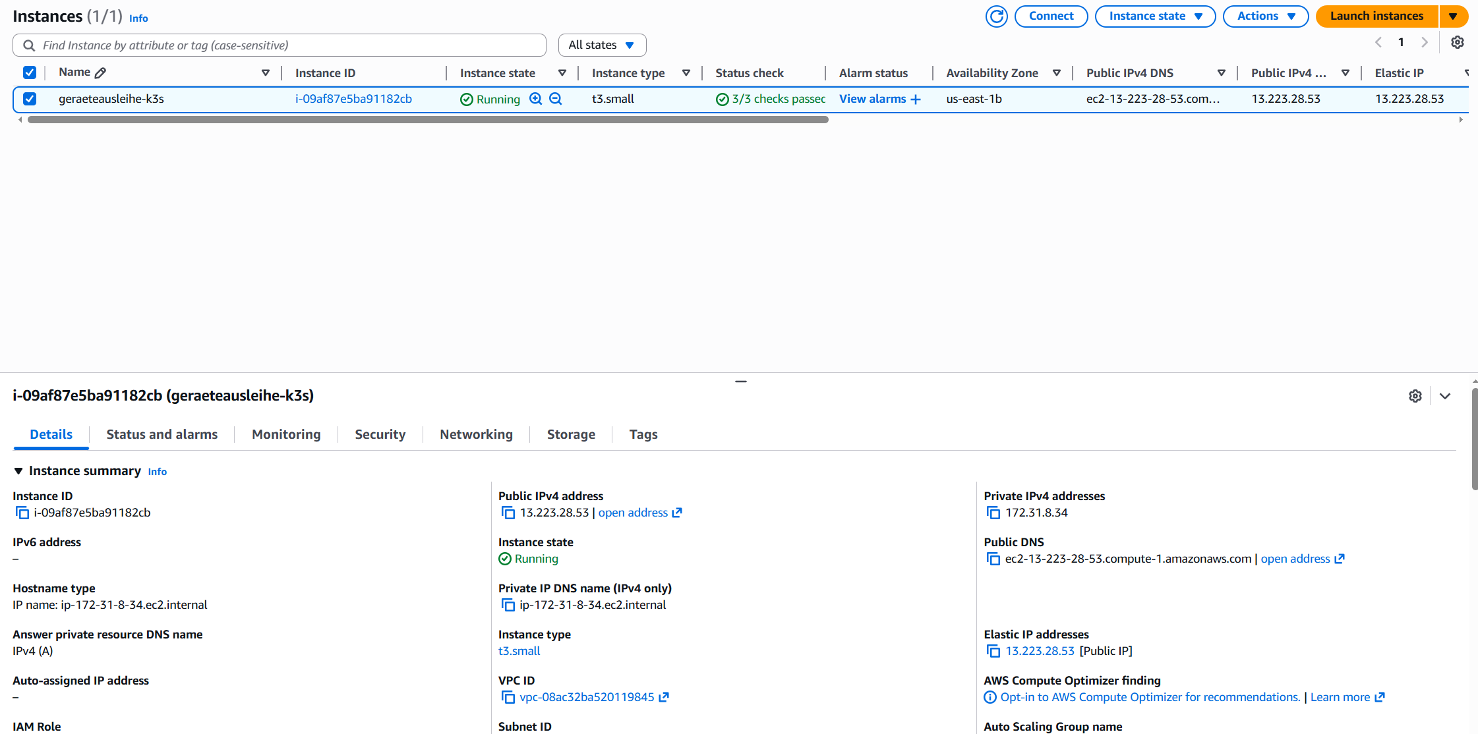Copy Public DNS name
Image resolution: width=1478 pixels, height=734 pixels.
[993, 559]
